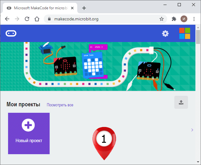Open the settings gear menu
This screenshot has height=165, width=201.
point(165,33)
